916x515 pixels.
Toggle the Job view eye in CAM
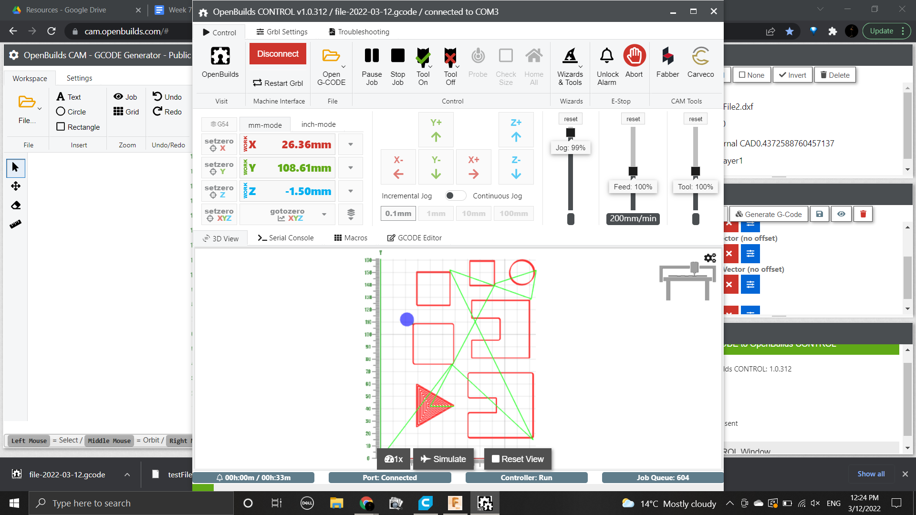tap(125, 97)
